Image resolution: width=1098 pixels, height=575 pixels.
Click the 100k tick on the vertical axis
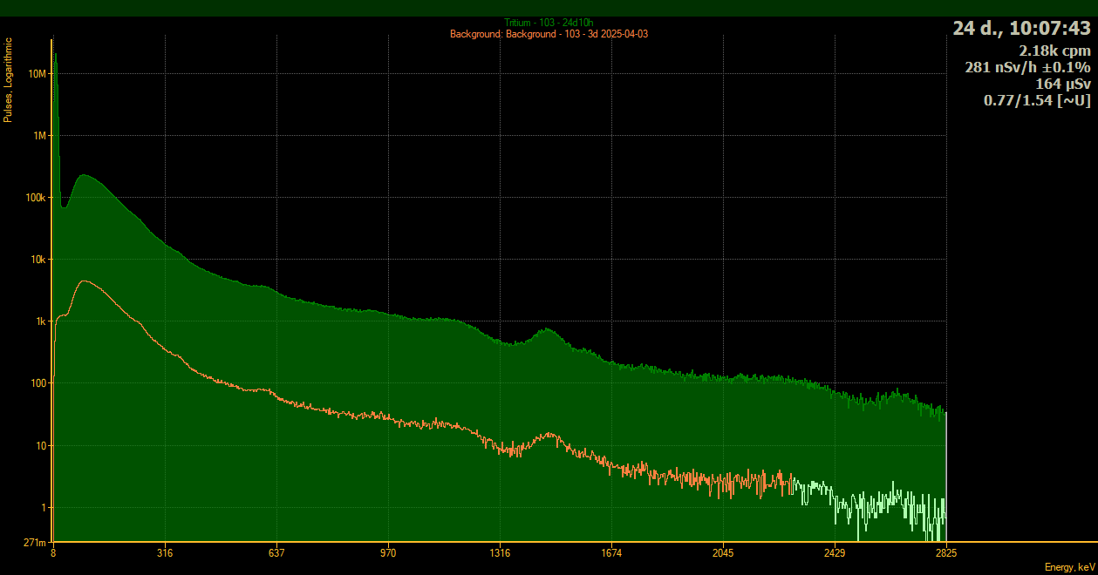[36, 198]
